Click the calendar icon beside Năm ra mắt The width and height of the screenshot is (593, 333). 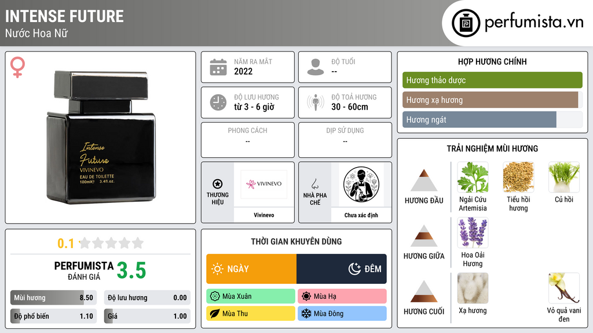(218, 67)
